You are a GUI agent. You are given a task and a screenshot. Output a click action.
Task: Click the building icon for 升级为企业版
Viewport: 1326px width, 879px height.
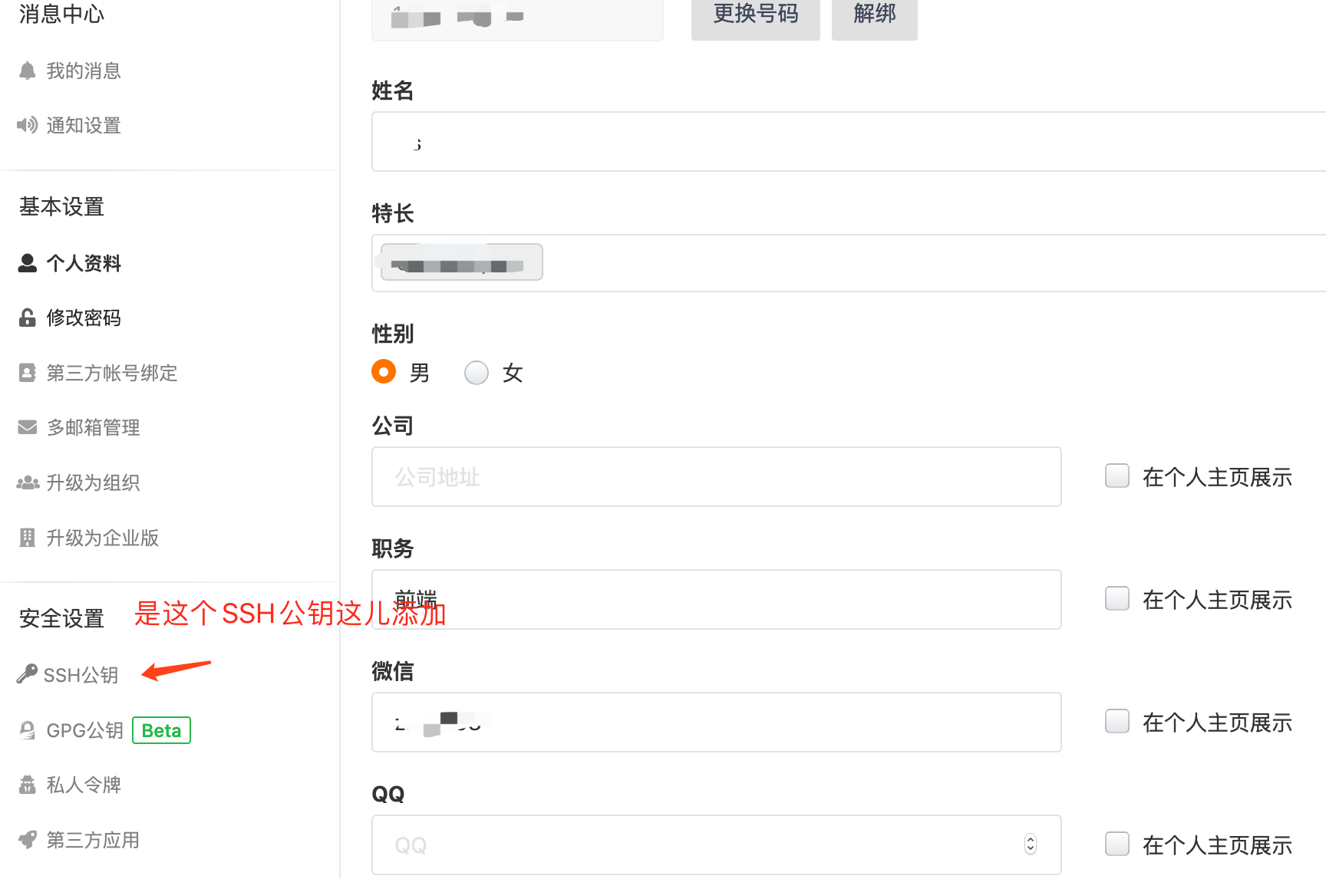[28, 538]
